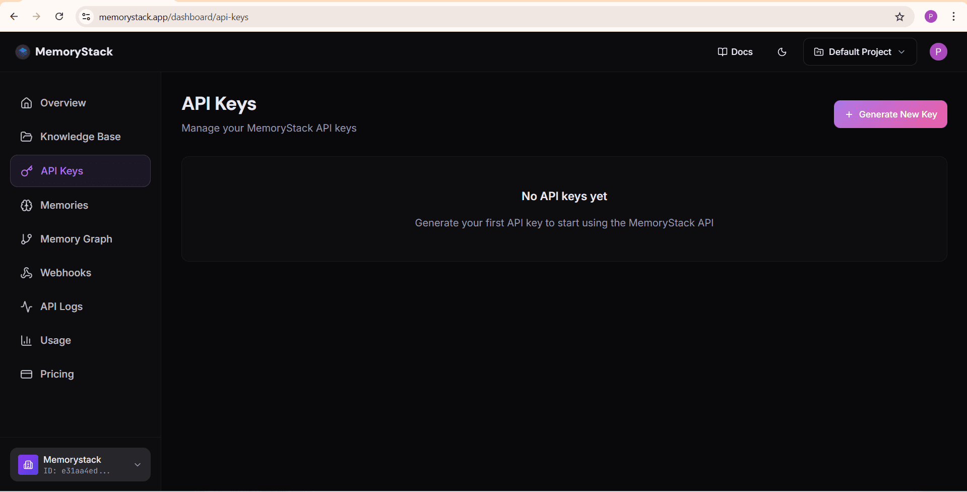Click Generate New Key button

coord(890,114)
